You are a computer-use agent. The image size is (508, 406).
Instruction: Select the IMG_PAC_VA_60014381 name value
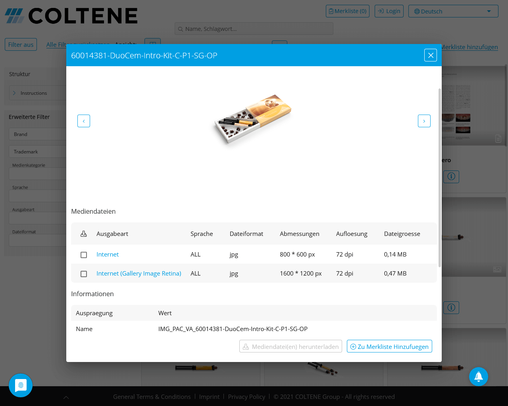click(233, 329)
